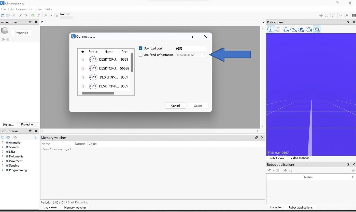Click the battery indicator icon at top right
This screenshot has width=356, height=212.
tap(353, 16)
